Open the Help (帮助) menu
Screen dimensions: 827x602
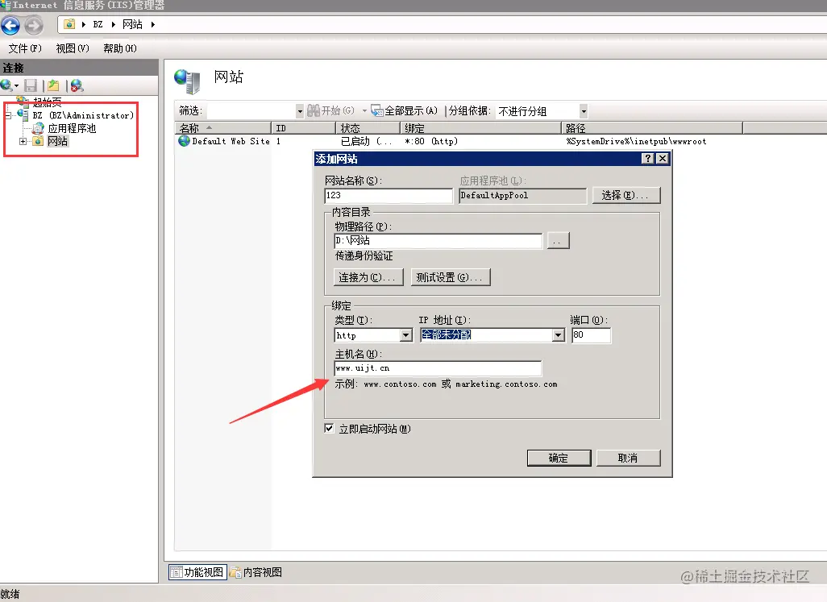pos(120,48)
